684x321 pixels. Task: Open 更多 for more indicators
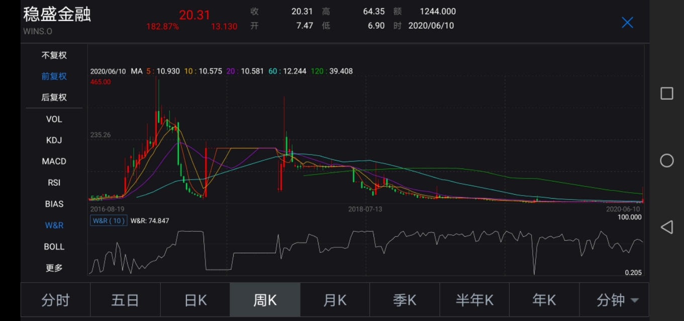tap(54, 268)
